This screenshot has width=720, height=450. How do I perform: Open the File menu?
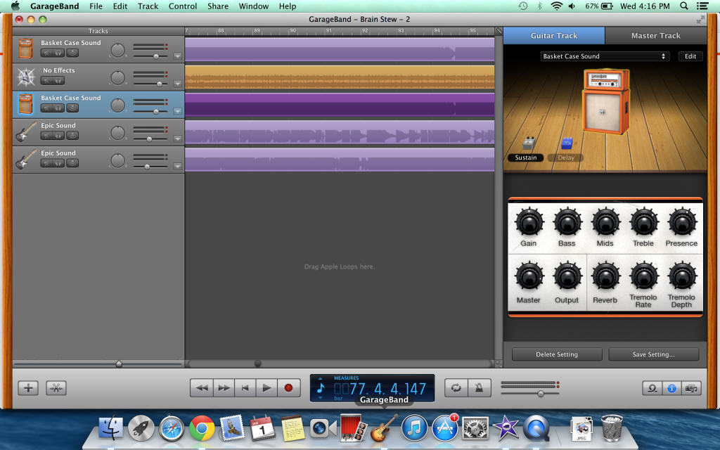96,6
